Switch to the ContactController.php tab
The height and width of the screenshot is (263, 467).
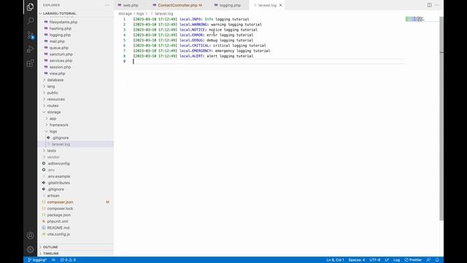[x=177, y=5]
